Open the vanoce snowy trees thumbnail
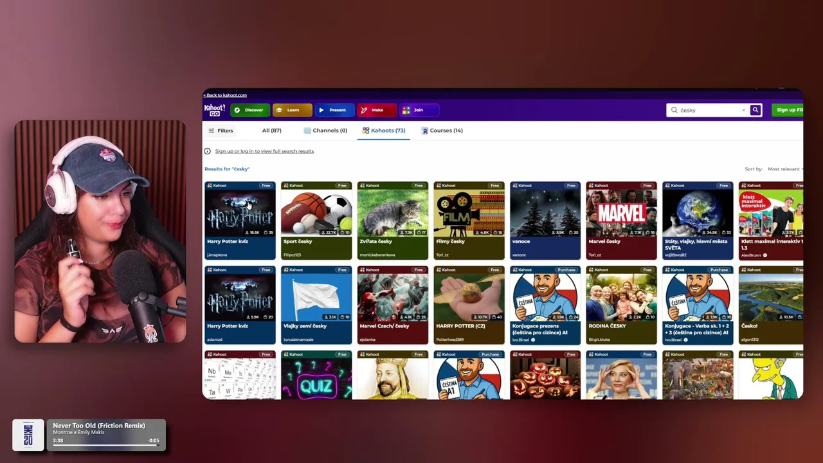 coord(545,213)
